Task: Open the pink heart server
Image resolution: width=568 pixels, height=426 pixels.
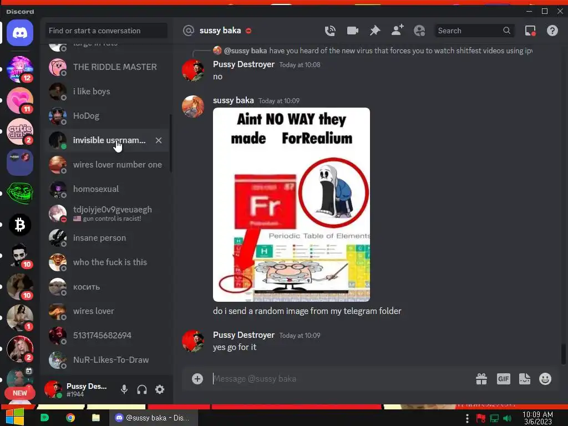Action: tap(20, 100)
